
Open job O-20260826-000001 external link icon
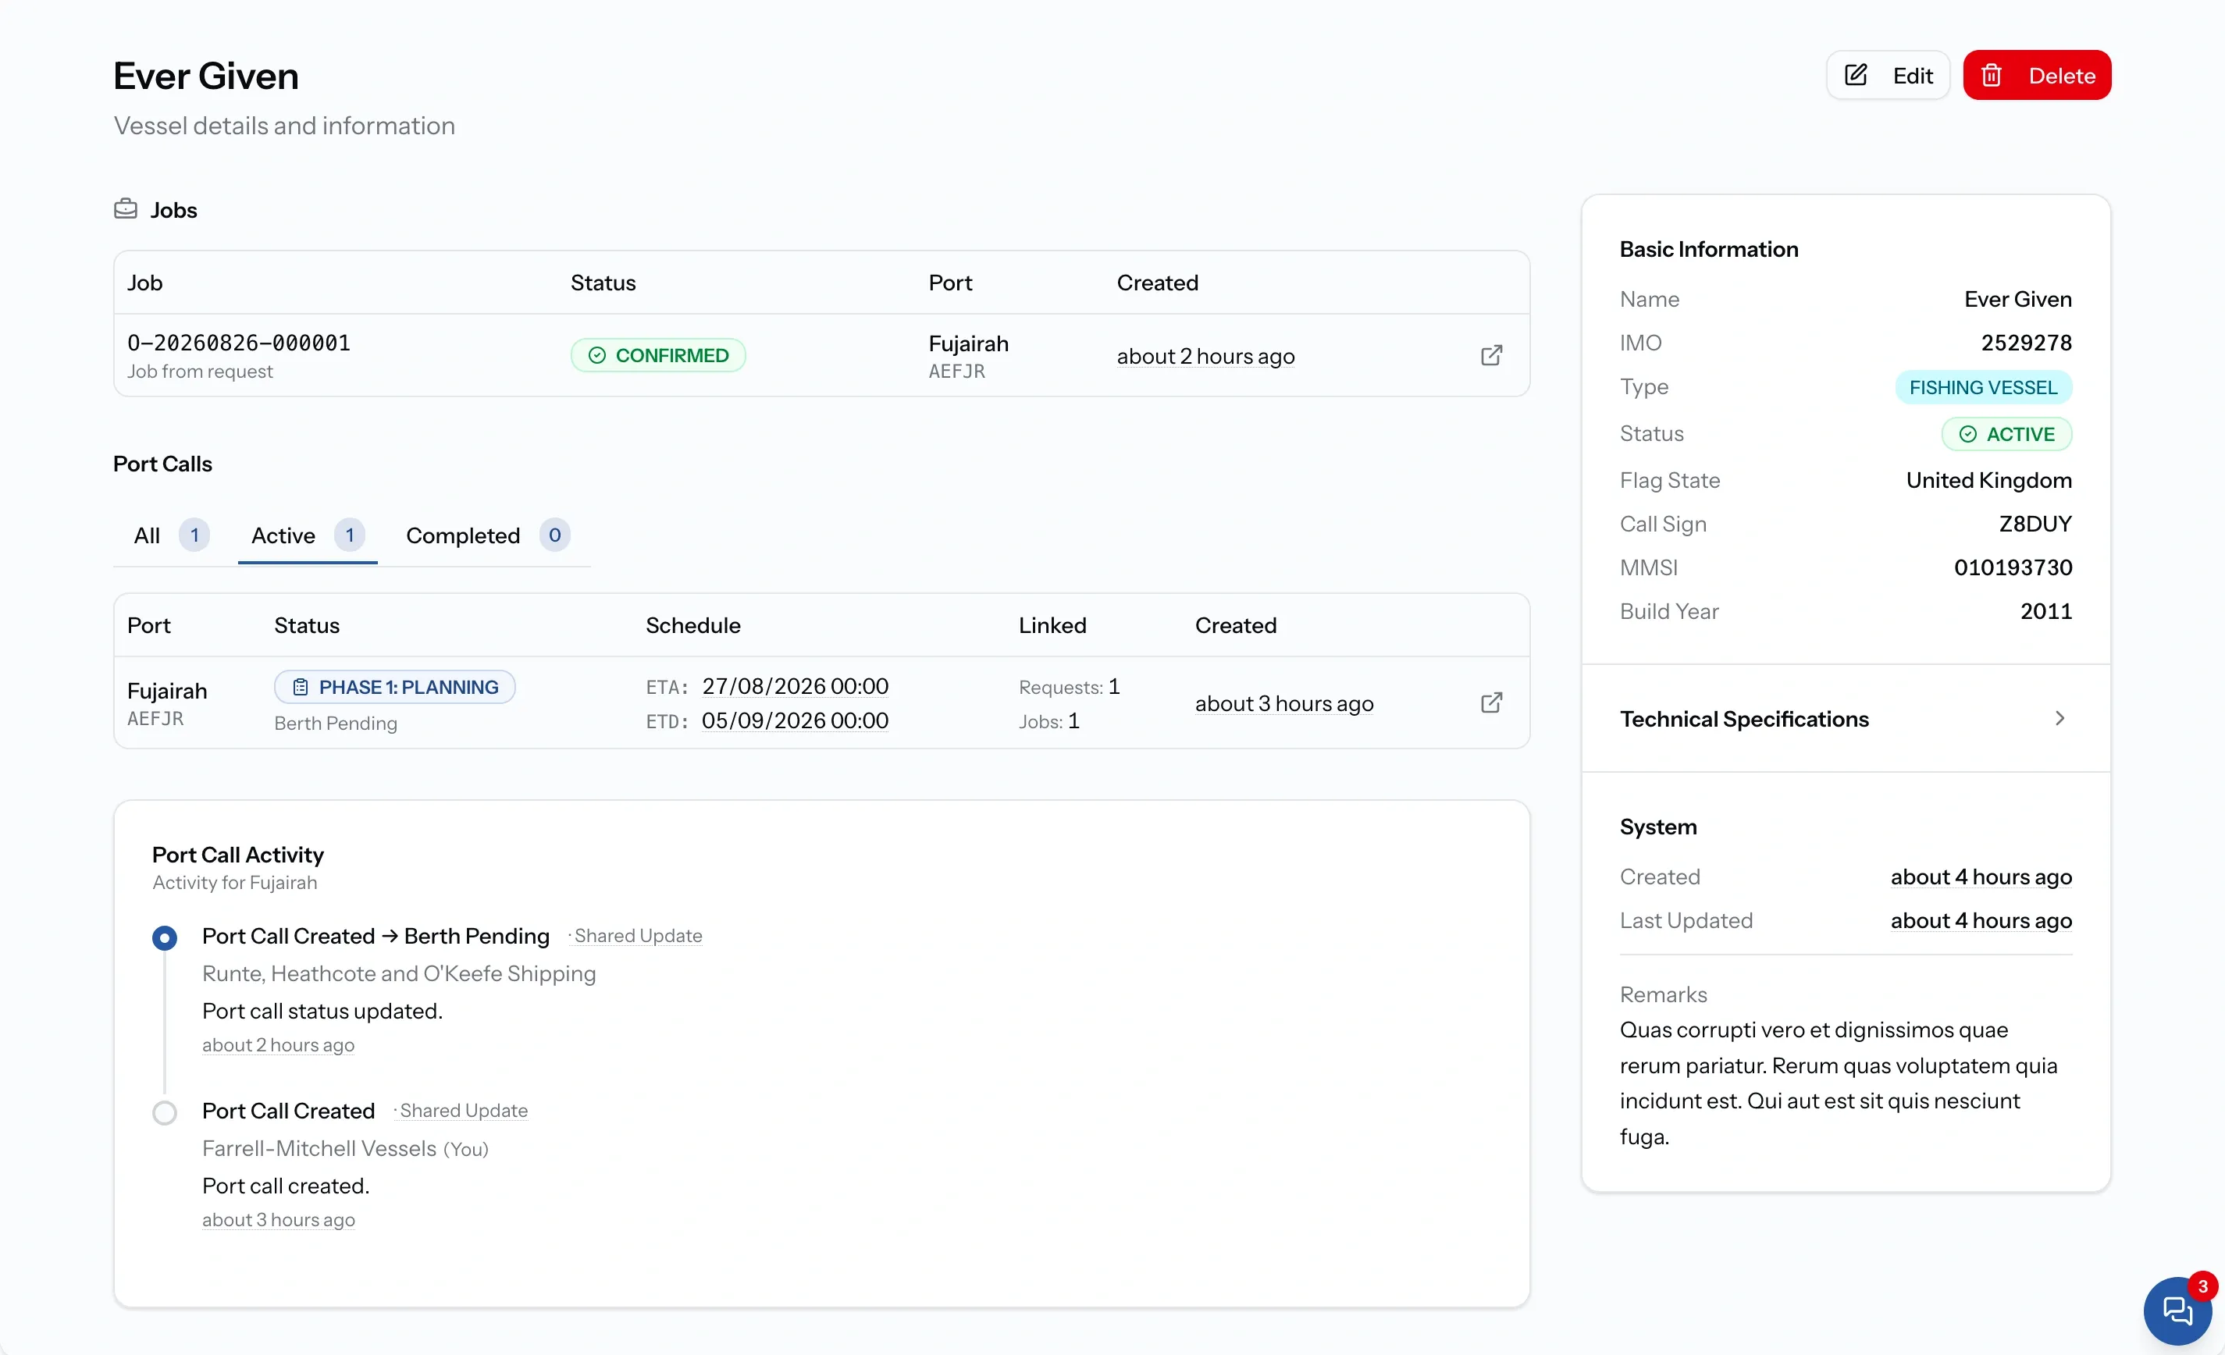1491,356
